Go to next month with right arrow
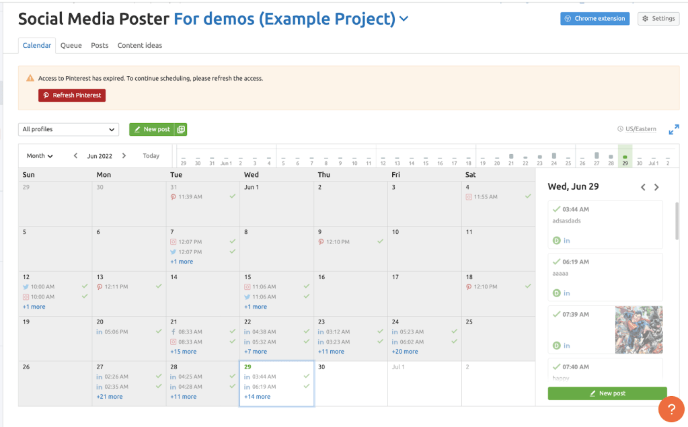The height and width of the screenshot is (427, 688). (124, 156)
